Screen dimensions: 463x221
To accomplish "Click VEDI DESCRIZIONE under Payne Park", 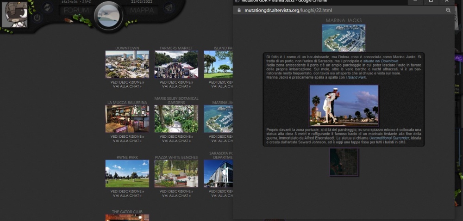I will [x=127, y=191].
